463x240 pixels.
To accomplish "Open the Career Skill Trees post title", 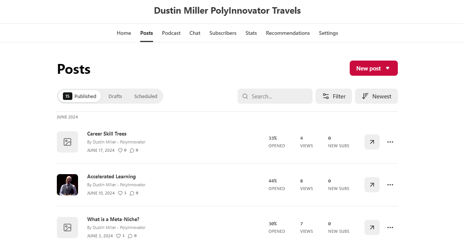I will point(107,134).
